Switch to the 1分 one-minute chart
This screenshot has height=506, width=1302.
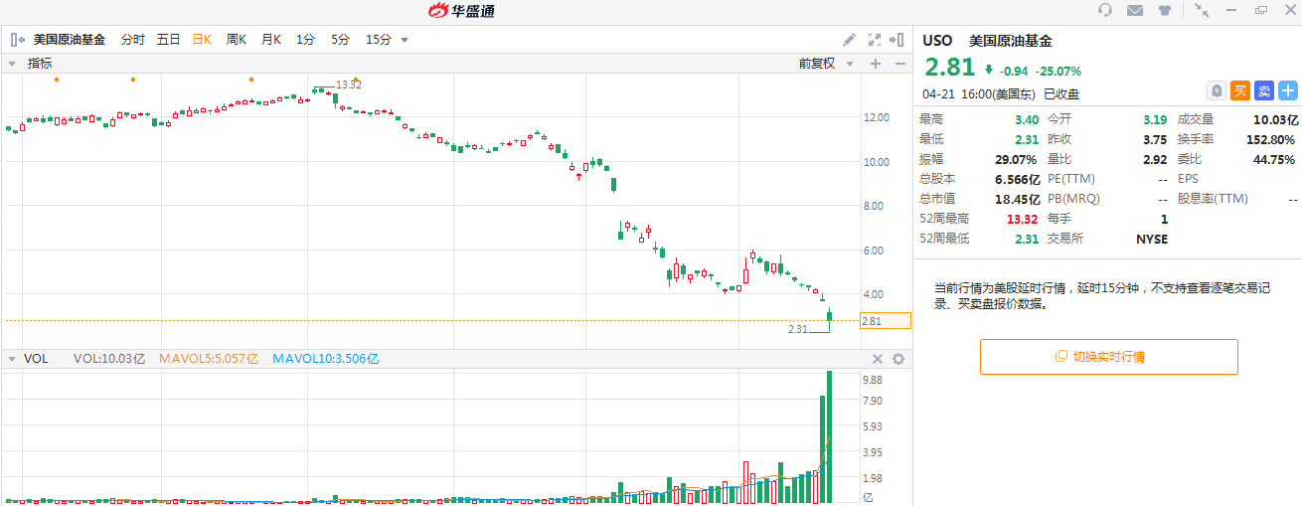point(305,40)
